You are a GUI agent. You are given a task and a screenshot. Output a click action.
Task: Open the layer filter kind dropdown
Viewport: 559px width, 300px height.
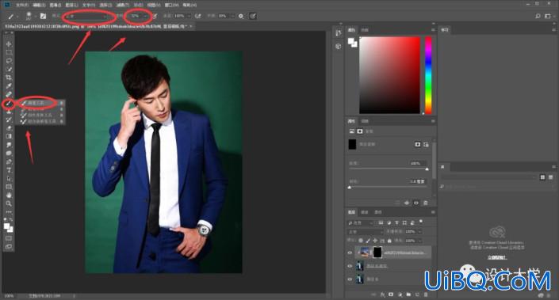pos(361,222)
